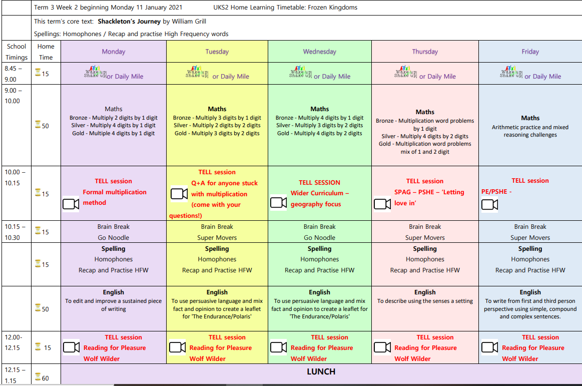Click 'or Daily Mile' in the Thursday column
This screenshot has height=386, width=582.
tap(437, 77)
